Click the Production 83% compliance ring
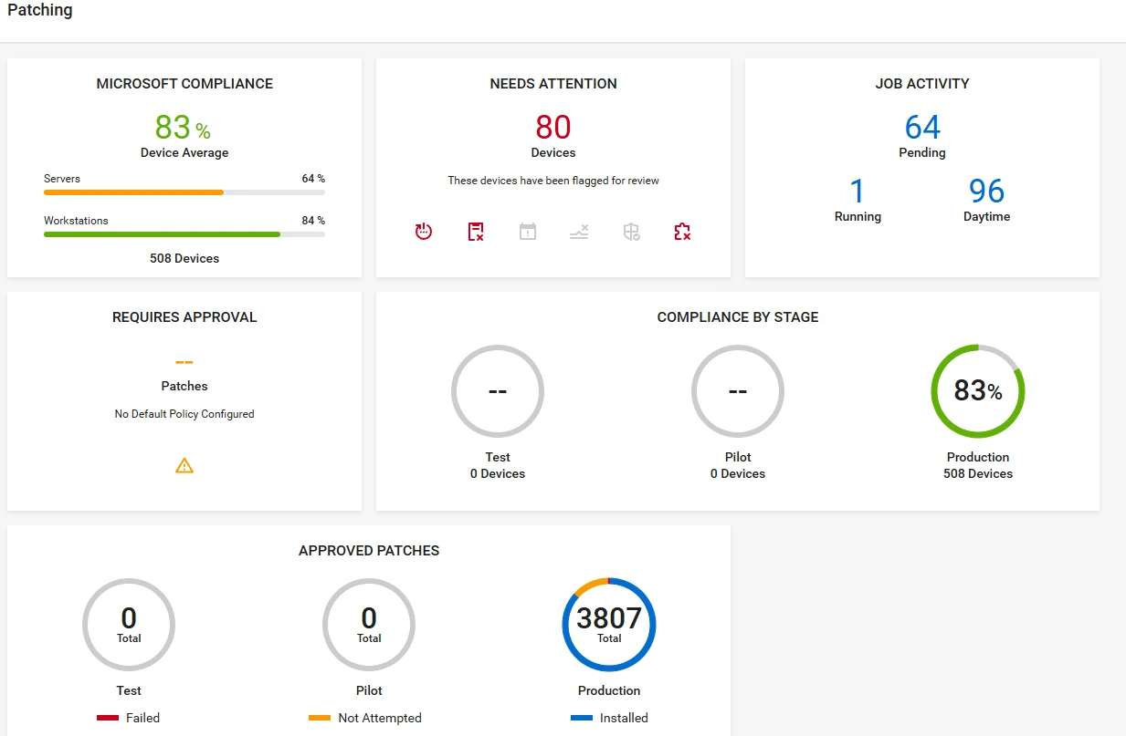The image size is (1126, 736). pos(978,391)
